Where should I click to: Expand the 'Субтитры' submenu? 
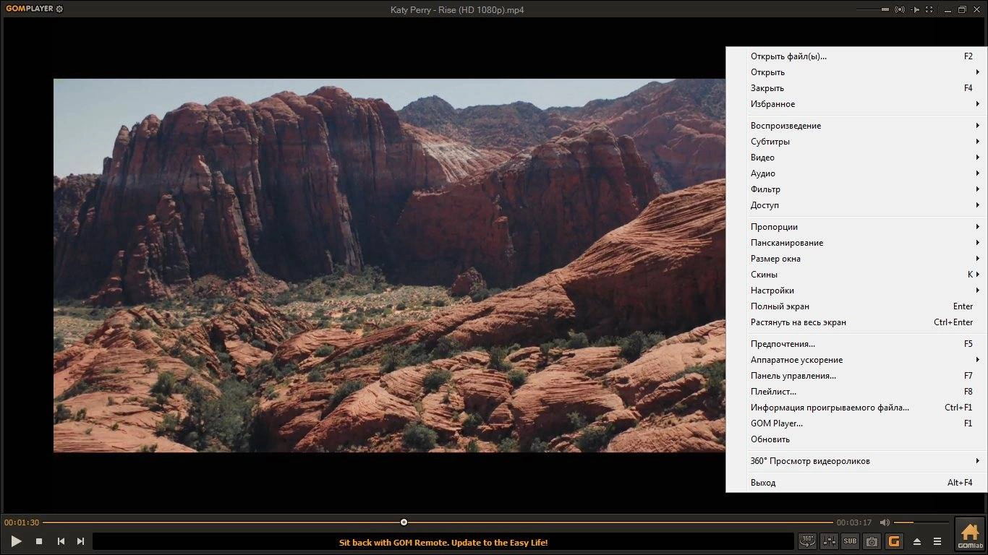[857, 141]
